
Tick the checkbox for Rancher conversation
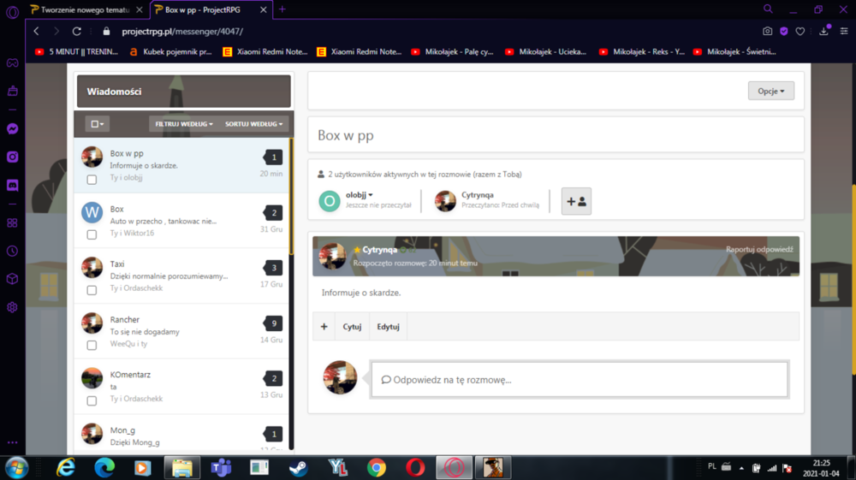(x=92, y=346)
